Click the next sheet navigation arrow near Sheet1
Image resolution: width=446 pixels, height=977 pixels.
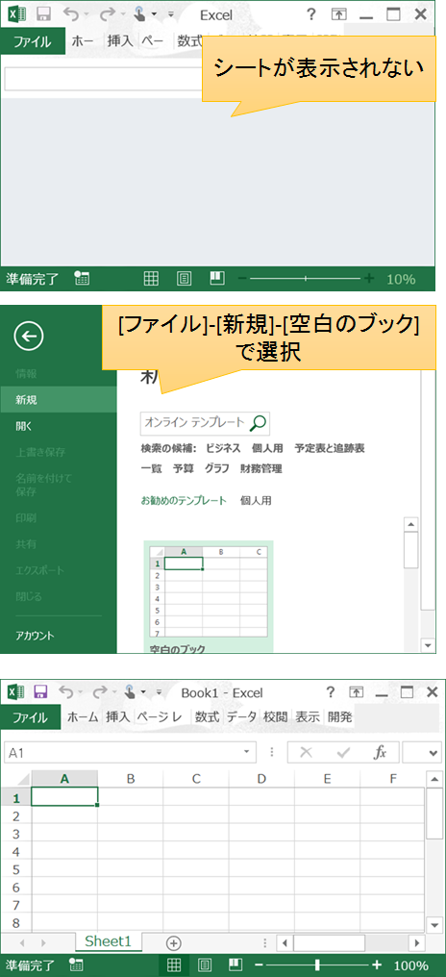(43, 942)
